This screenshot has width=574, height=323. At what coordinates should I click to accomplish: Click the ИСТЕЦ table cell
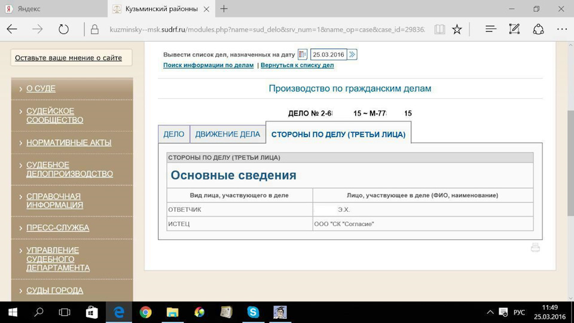240,224
